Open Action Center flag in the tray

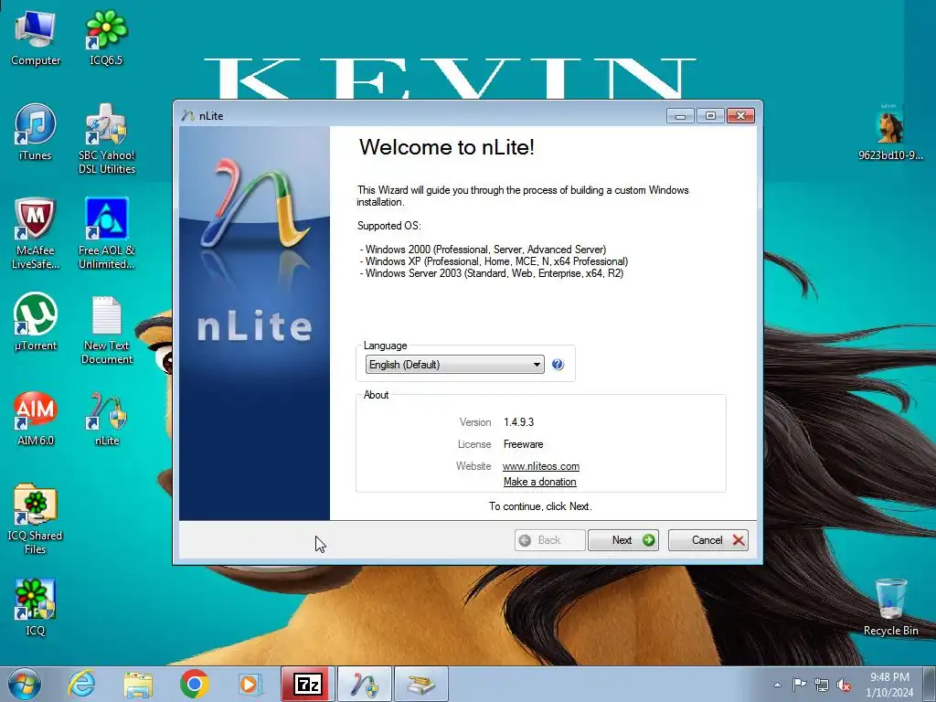(x=799, y=685)
